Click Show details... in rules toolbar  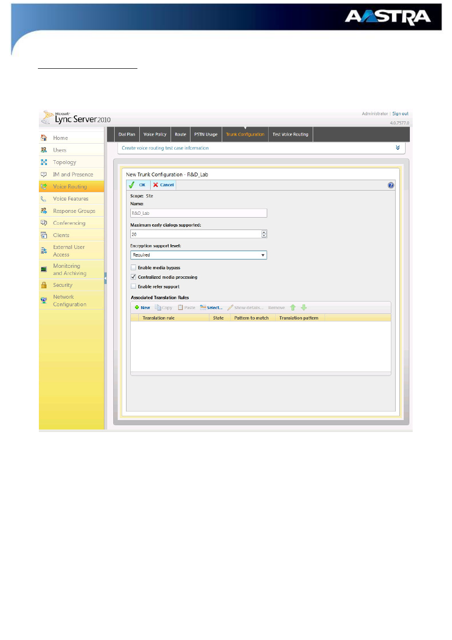click(245, 308)
